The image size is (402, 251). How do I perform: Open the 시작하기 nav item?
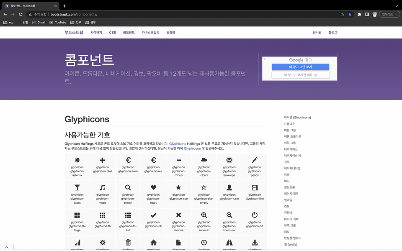(x=96, y=33)
